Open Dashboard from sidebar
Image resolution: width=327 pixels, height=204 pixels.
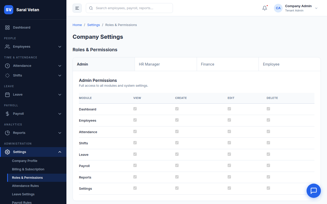tap(33, 28)
